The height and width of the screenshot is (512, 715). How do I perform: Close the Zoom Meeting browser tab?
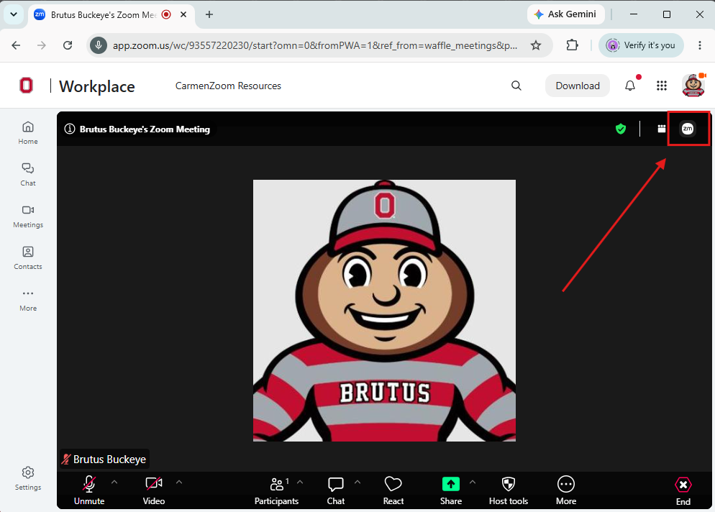click(x=183, y=14)
